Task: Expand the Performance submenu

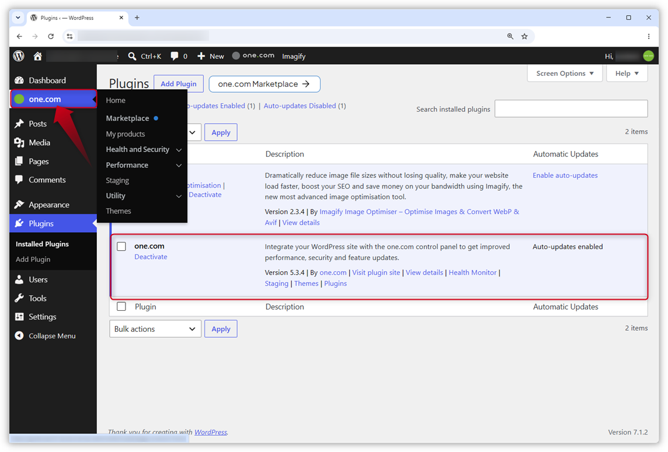Action: [179, 165]
